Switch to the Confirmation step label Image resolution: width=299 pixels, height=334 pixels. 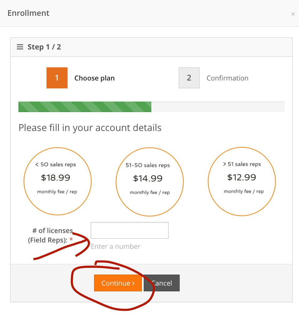pos(227,78)
